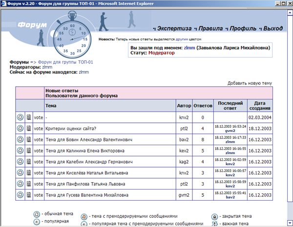Click document icon in 'Тема для Панфилова' row
This screenshot has height=227, width=293.
click(29, 184)
